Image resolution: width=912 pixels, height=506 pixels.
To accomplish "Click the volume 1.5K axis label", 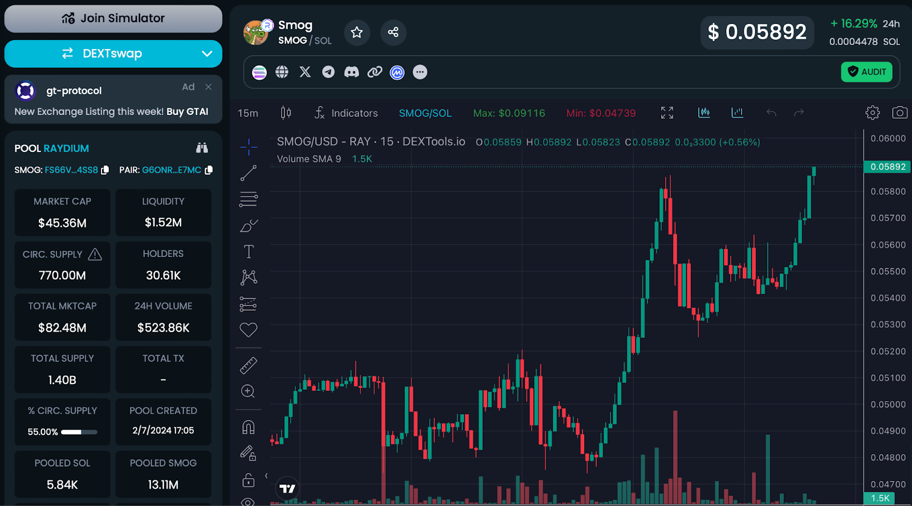I will coord(880,498).
